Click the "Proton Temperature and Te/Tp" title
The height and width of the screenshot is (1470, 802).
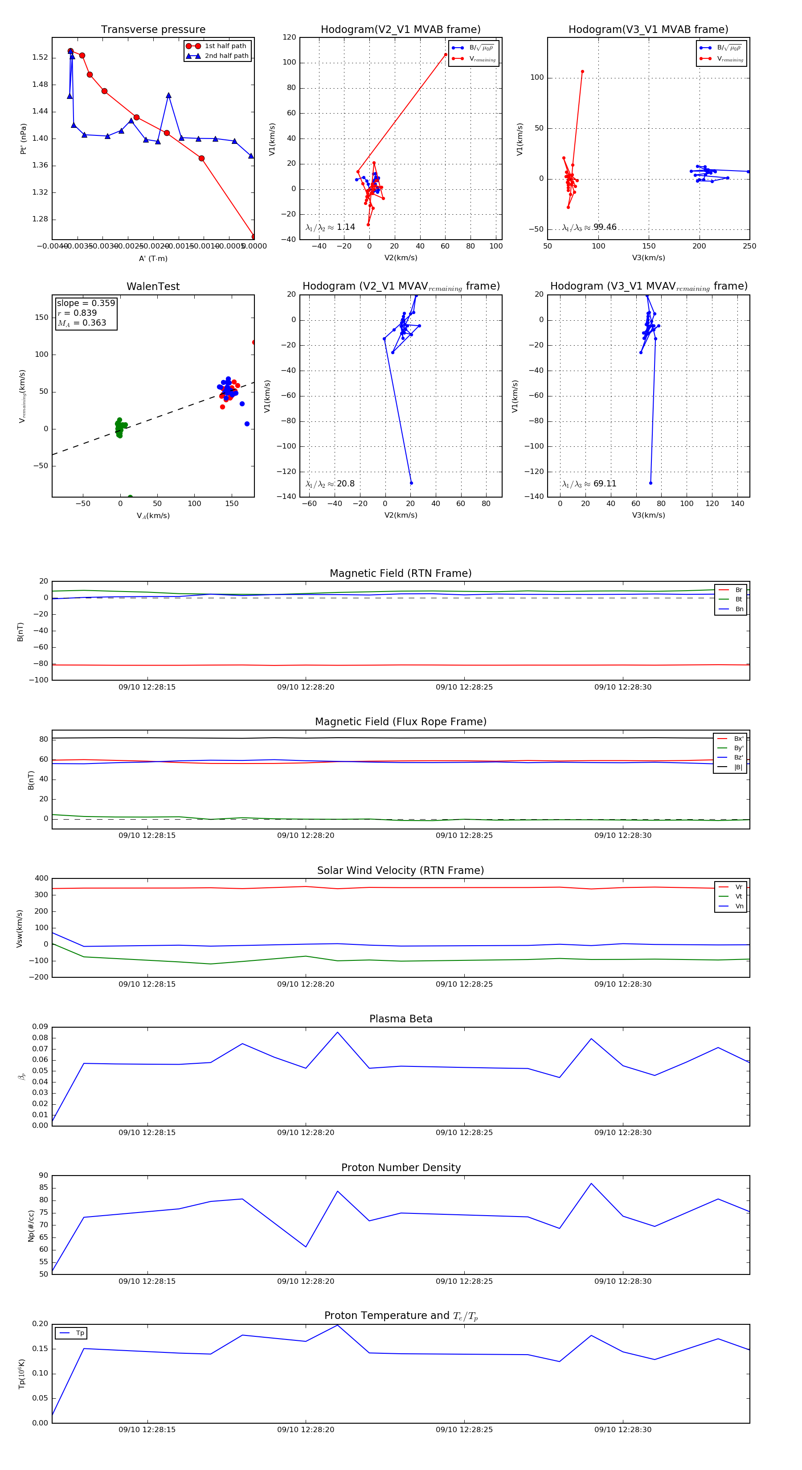pos(401,1316)
